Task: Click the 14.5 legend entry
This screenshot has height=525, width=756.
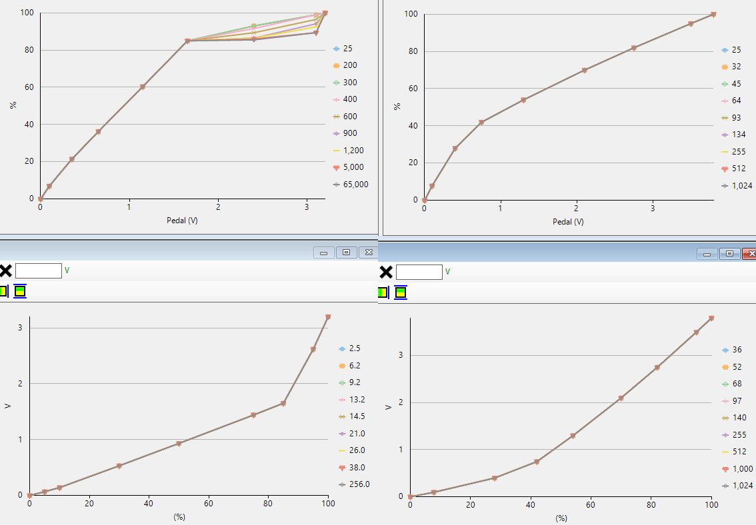Action: pos(351,416)
